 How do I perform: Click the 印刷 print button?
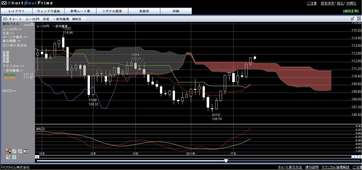pos(176,11)
